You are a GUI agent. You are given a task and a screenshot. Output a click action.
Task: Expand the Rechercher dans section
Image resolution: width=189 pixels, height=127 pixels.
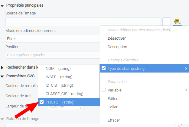2,67
